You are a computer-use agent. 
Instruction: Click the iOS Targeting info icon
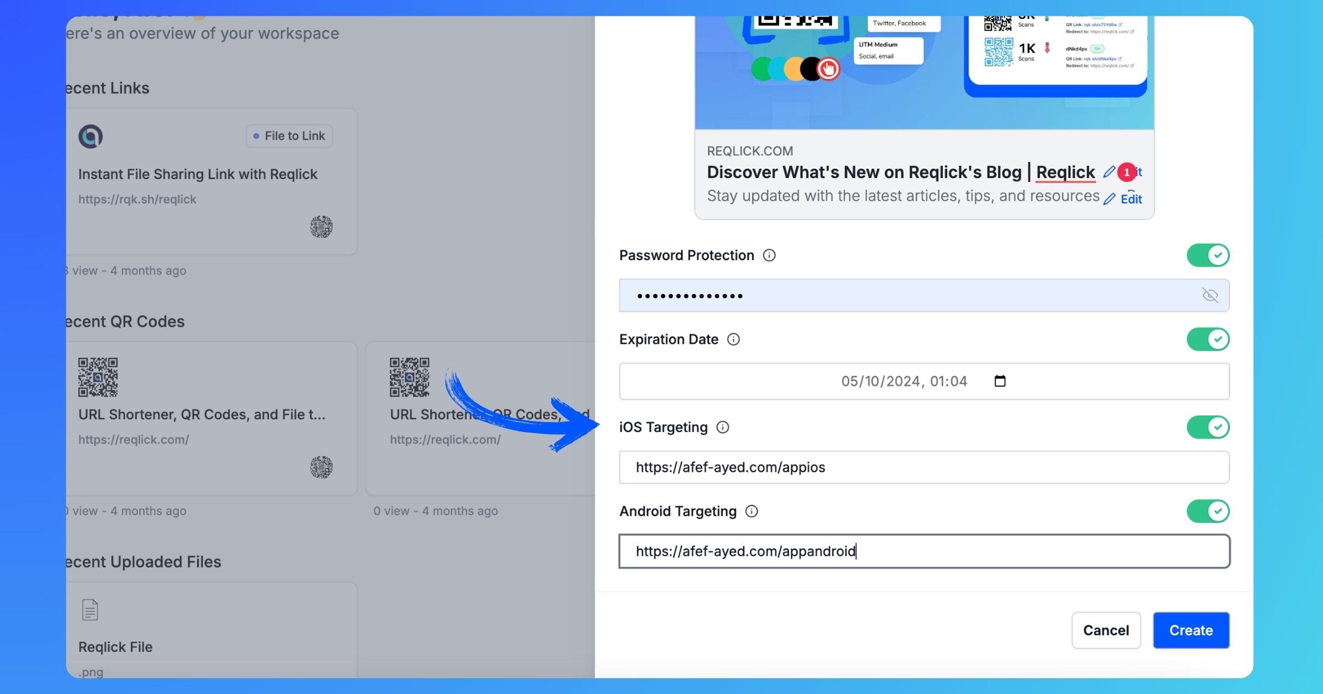(722, 427)
